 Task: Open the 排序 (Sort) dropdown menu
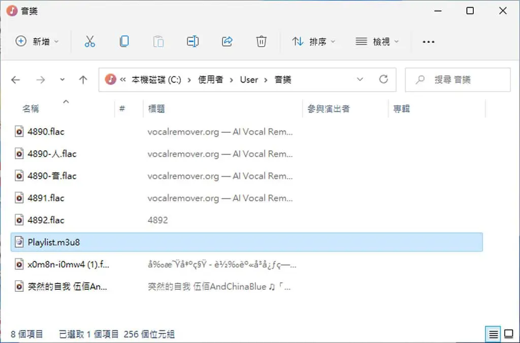[x=314, y=42]
